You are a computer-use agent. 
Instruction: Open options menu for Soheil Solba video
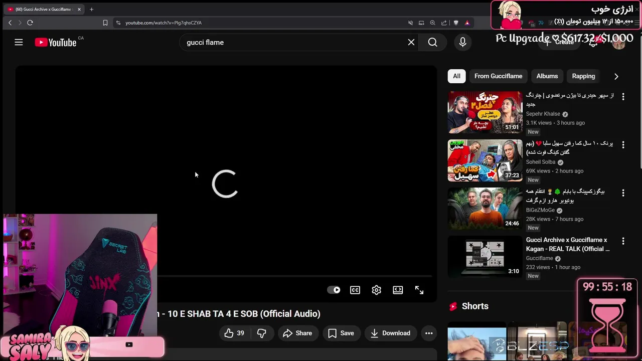(623, 145)
